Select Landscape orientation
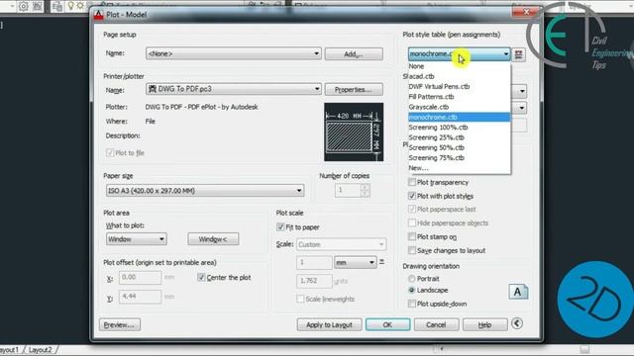The width and height of the screenshot is (634, 356). pos(412,290)
